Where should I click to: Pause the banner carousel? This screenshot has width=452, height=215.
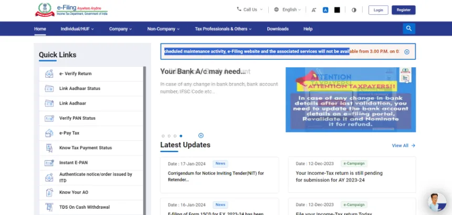coord(201,136)
